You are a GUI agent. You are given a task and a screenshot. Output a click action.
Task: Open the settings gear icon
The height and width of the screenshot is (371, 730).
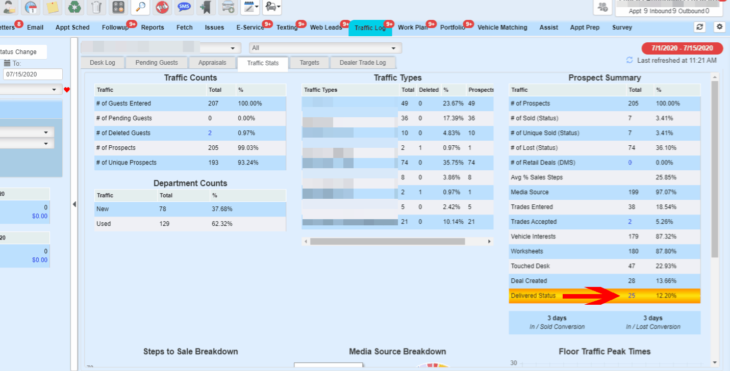coord(719,27)
